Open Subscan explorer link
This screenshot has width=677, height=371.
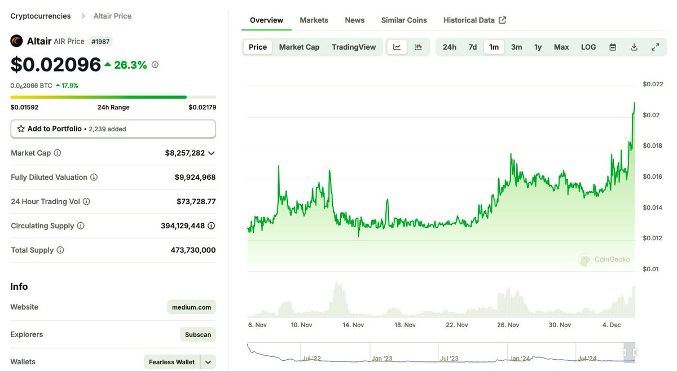198,334
